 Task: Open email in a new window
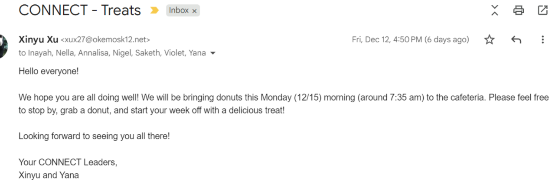pos(542,10)
